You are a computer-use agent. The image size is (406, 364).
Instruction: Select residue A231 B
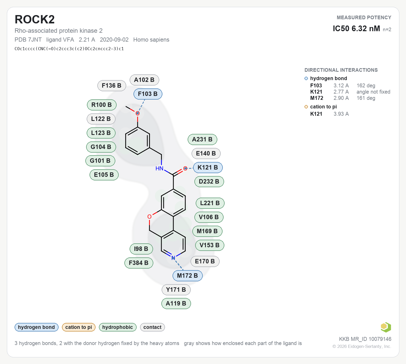click(x=202, y=139)
